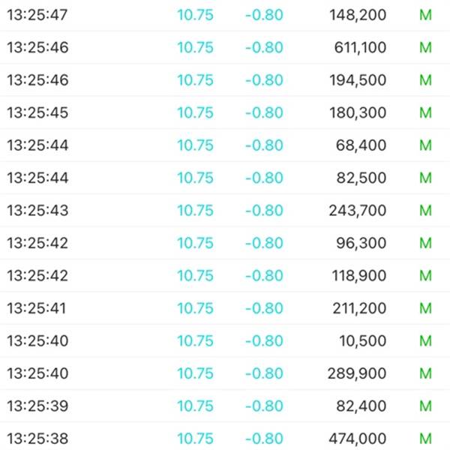Click the 148,200 volume trade entry
The height and width of the screenshot is (450, 450).
pos(357,15)
